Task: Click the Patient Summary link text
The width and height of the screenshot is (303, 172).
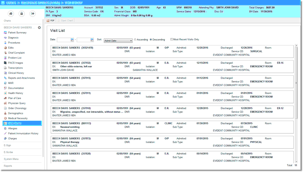Action: pyautogui.click(x=17, y=32)
